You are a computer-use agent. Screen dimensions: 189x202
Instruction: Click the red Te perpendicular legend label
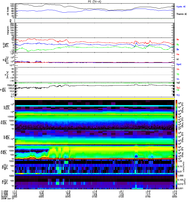(x=178, y=88)
